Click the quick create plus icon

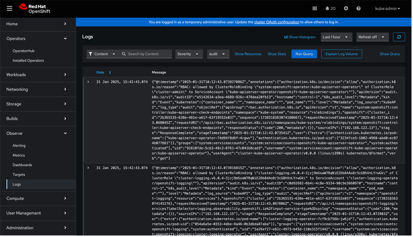click(346, 8)
